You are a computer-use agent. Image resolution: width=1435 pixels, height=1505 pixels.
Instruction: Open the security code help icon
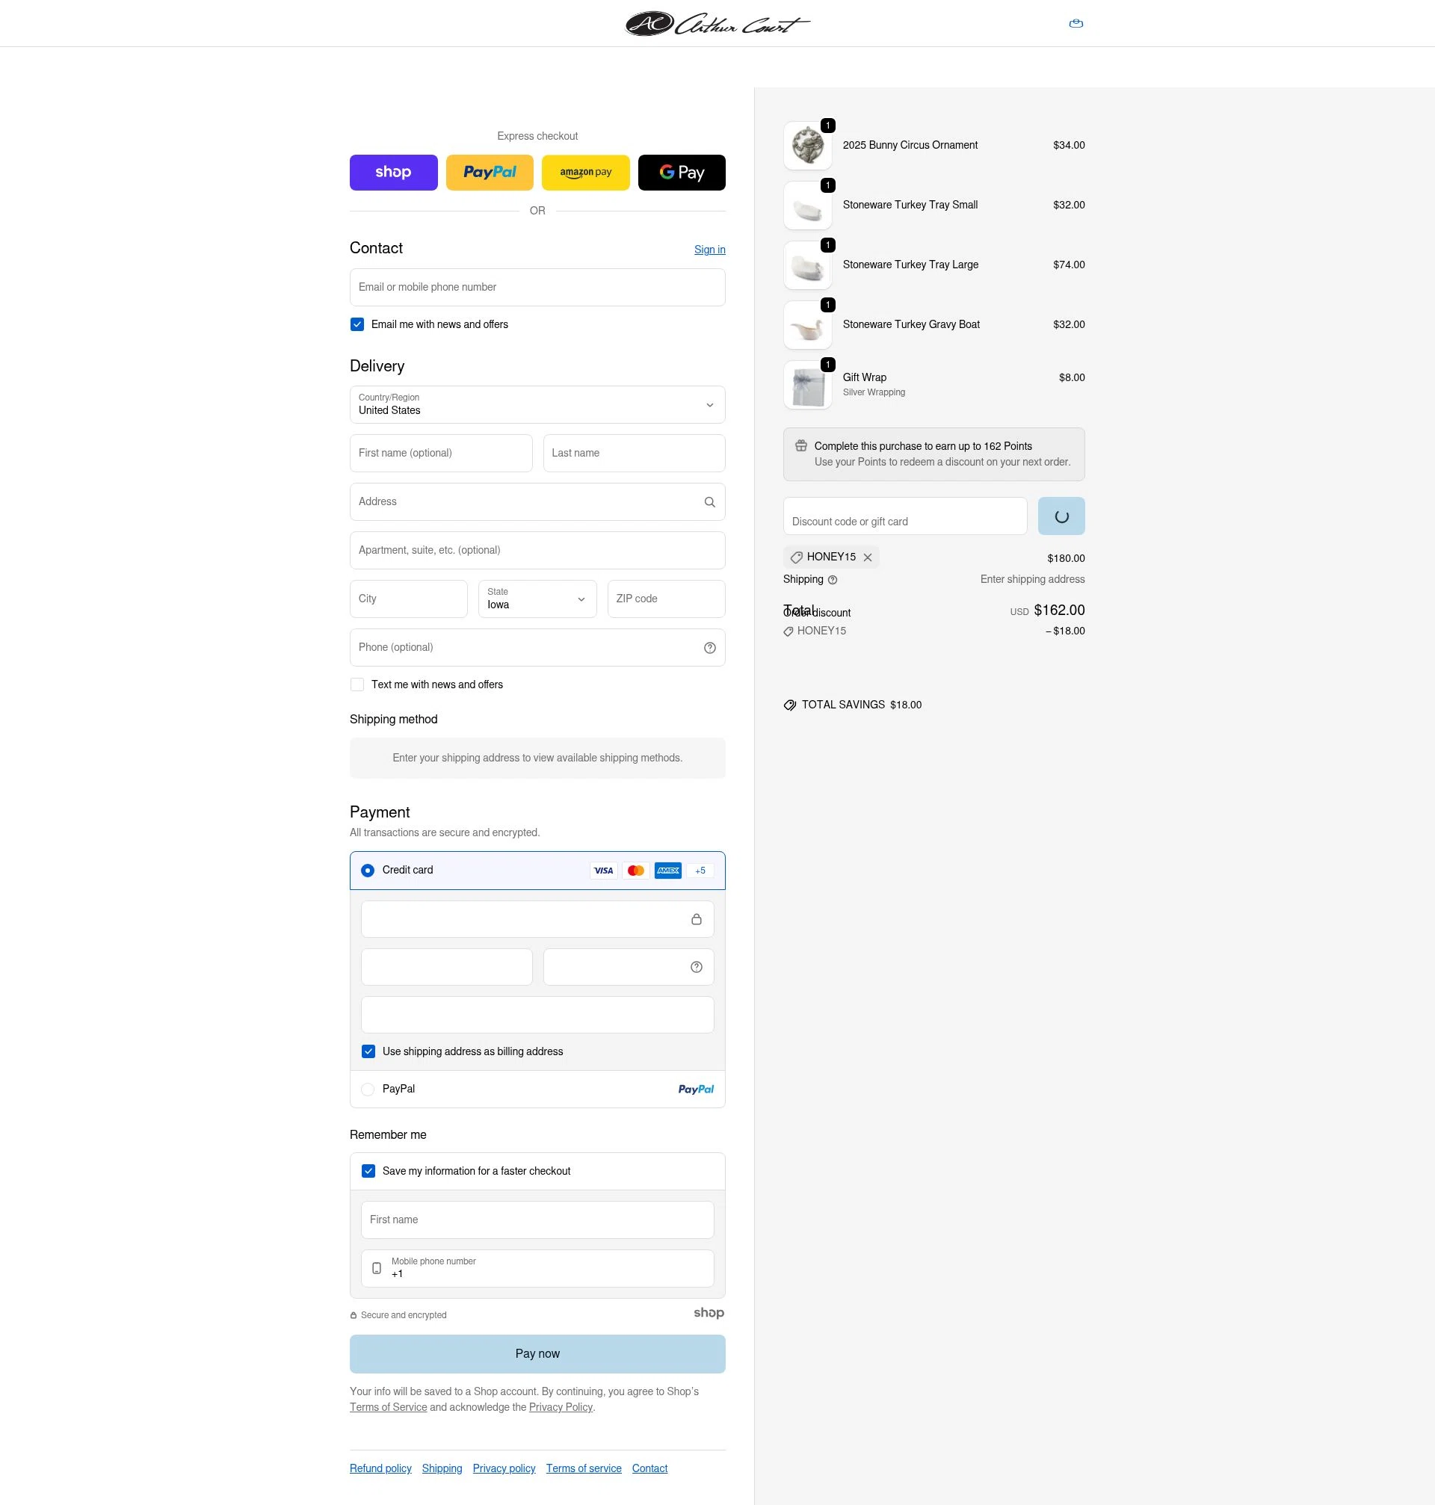tap(695, 967)
